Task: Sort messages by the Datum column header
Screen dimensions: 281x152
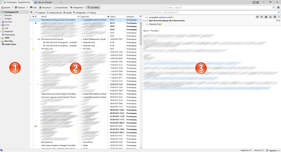Action: (x=116, y=16)
